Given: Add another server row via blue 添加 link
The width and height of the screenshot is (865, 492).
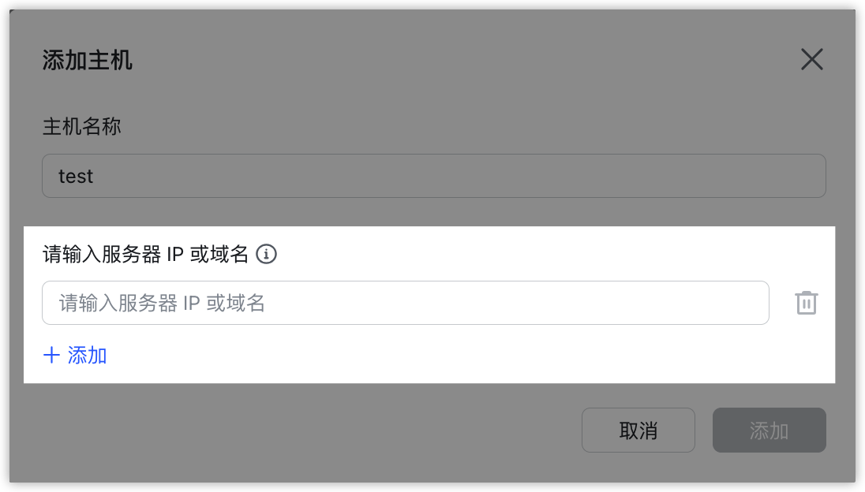Looking at the screenshot, I should (x=75, y=355).
